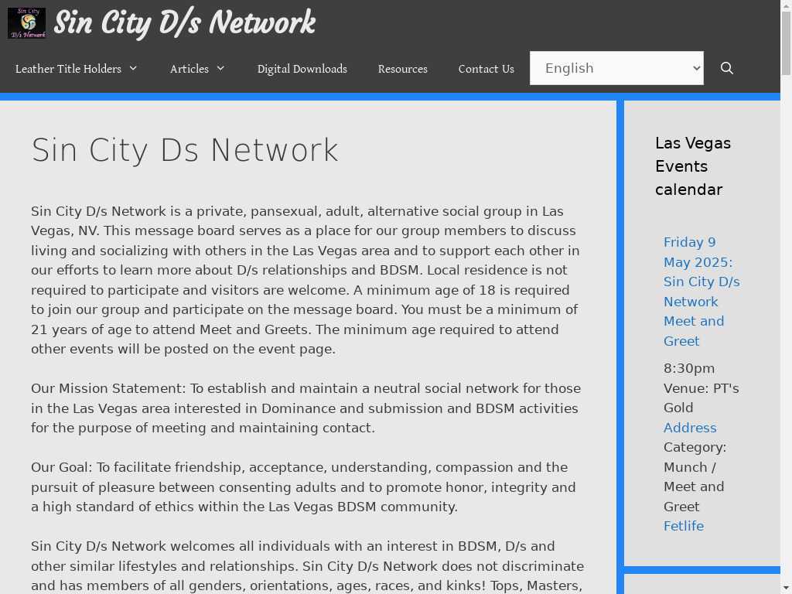792x594 pixels.
Task: Click the 'Las Vegas Events calendar' heading
Action: [693, 166]
